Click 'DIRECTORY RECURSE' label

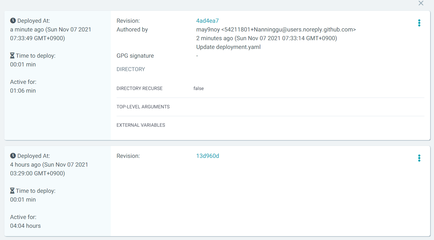140,88
